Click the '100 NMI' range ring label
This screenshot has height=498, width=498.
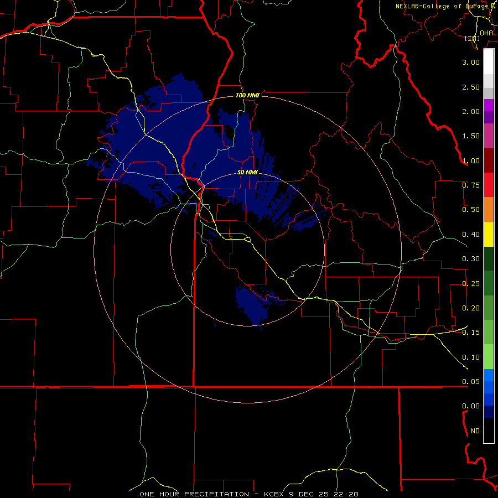(247, 95)
